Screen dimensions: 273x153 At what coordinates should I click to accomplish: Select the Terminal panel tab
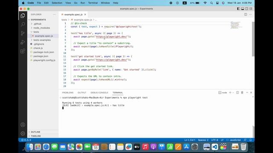(x=118, y=93)
